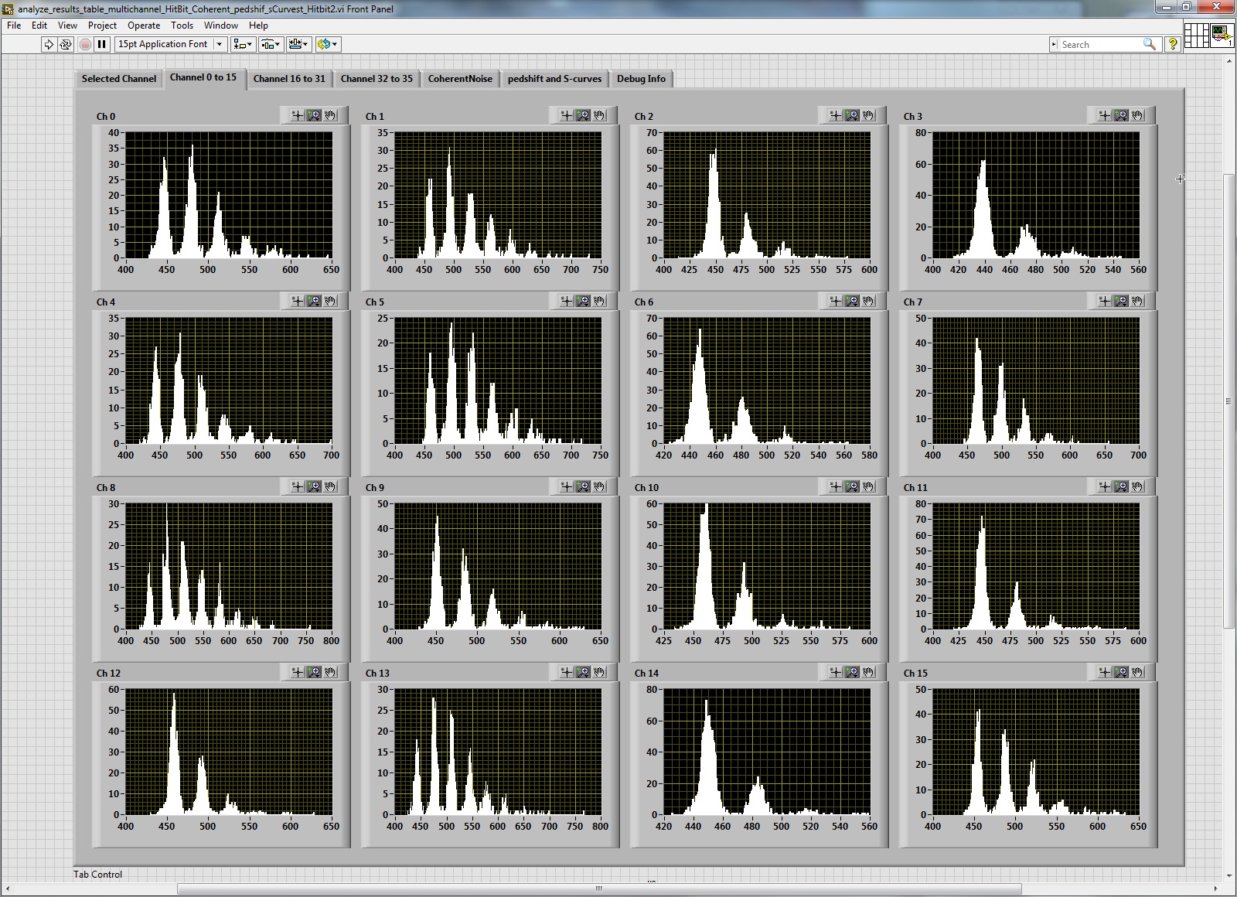The width and height of the screenshot is (1237, 897).
Task: Open the context help question mark
Action: (x=1173, y=44)
